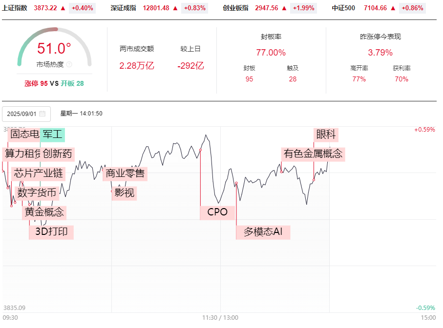Click the 有色金属概念 sector label

click(313, 154)
